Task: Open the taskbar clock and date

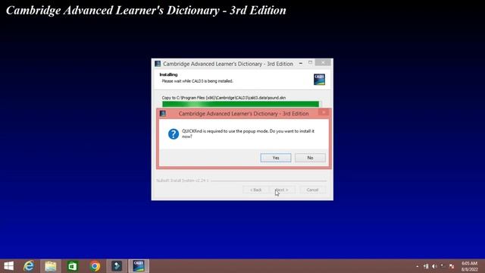Action: point(470,266)
